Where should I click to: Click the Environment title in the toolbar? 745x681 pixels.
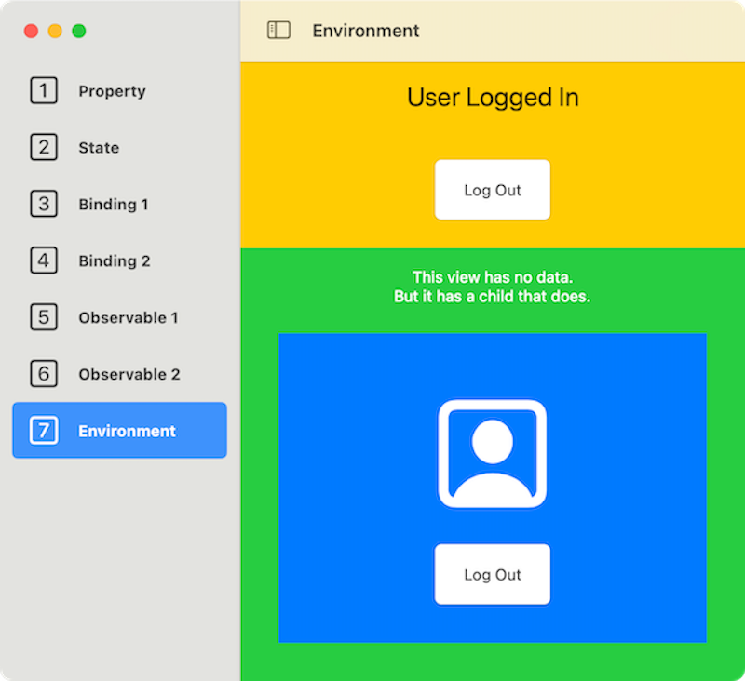point(365,31)
